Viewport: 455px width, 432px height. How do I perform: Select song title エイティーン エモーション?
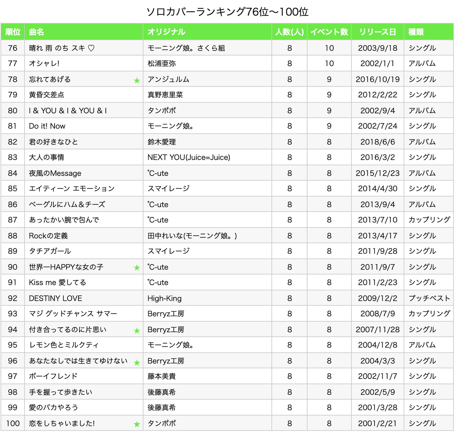72,189
